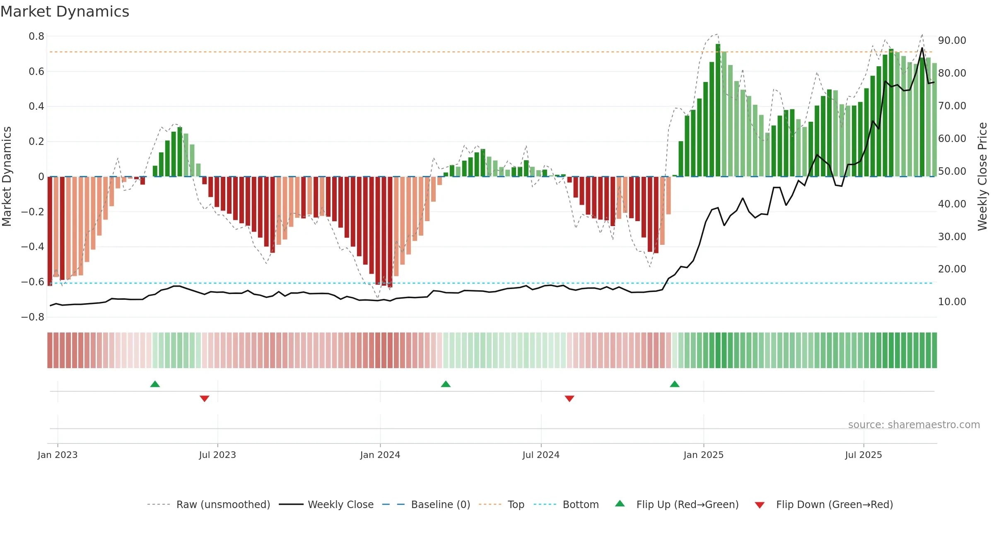Image resolution: width=994 pixels, height=559 pixels.
Task: Click the 70.00 price axis label
Action: coord(952,106)
